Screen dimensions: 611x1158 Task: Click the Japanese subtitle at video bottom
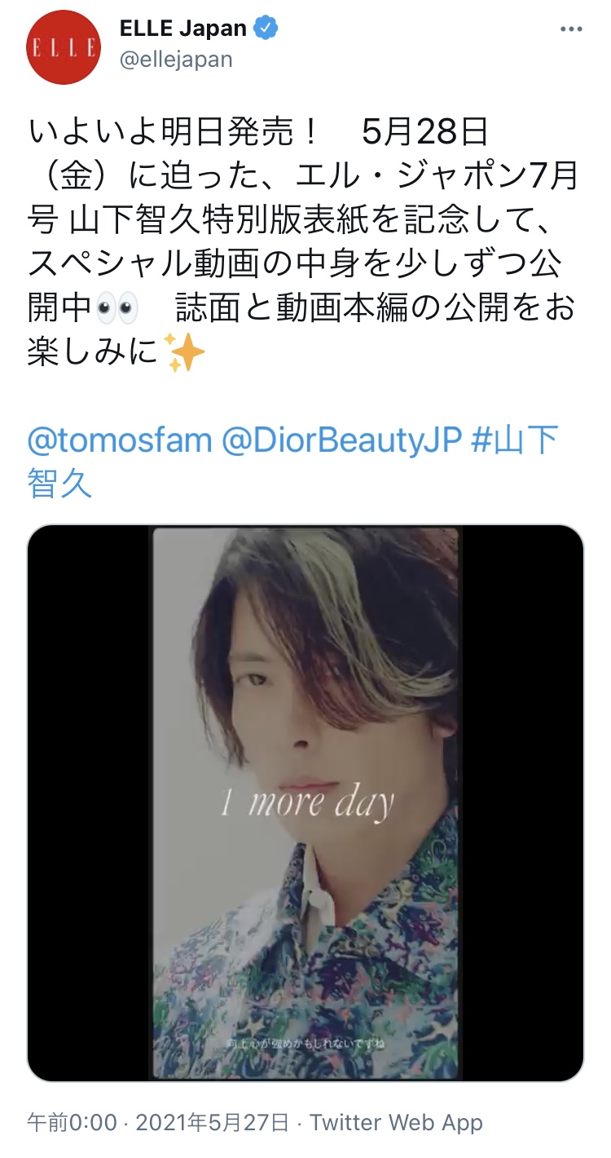click(306, 1043)
